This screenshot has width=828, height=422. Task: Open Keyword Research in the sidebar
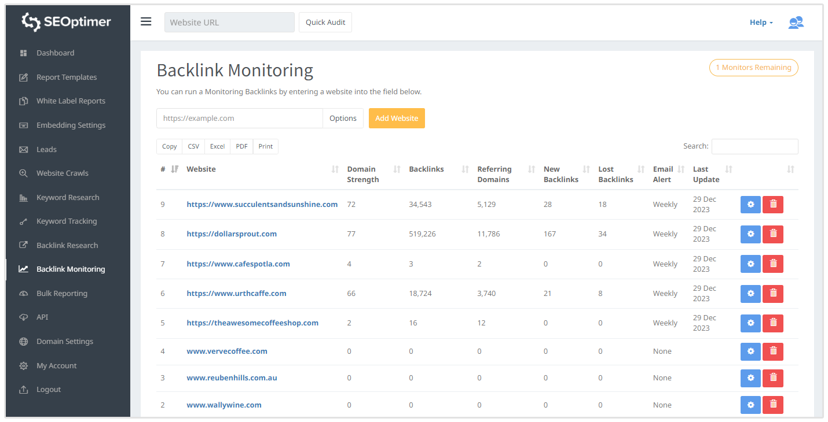(68, 198)
